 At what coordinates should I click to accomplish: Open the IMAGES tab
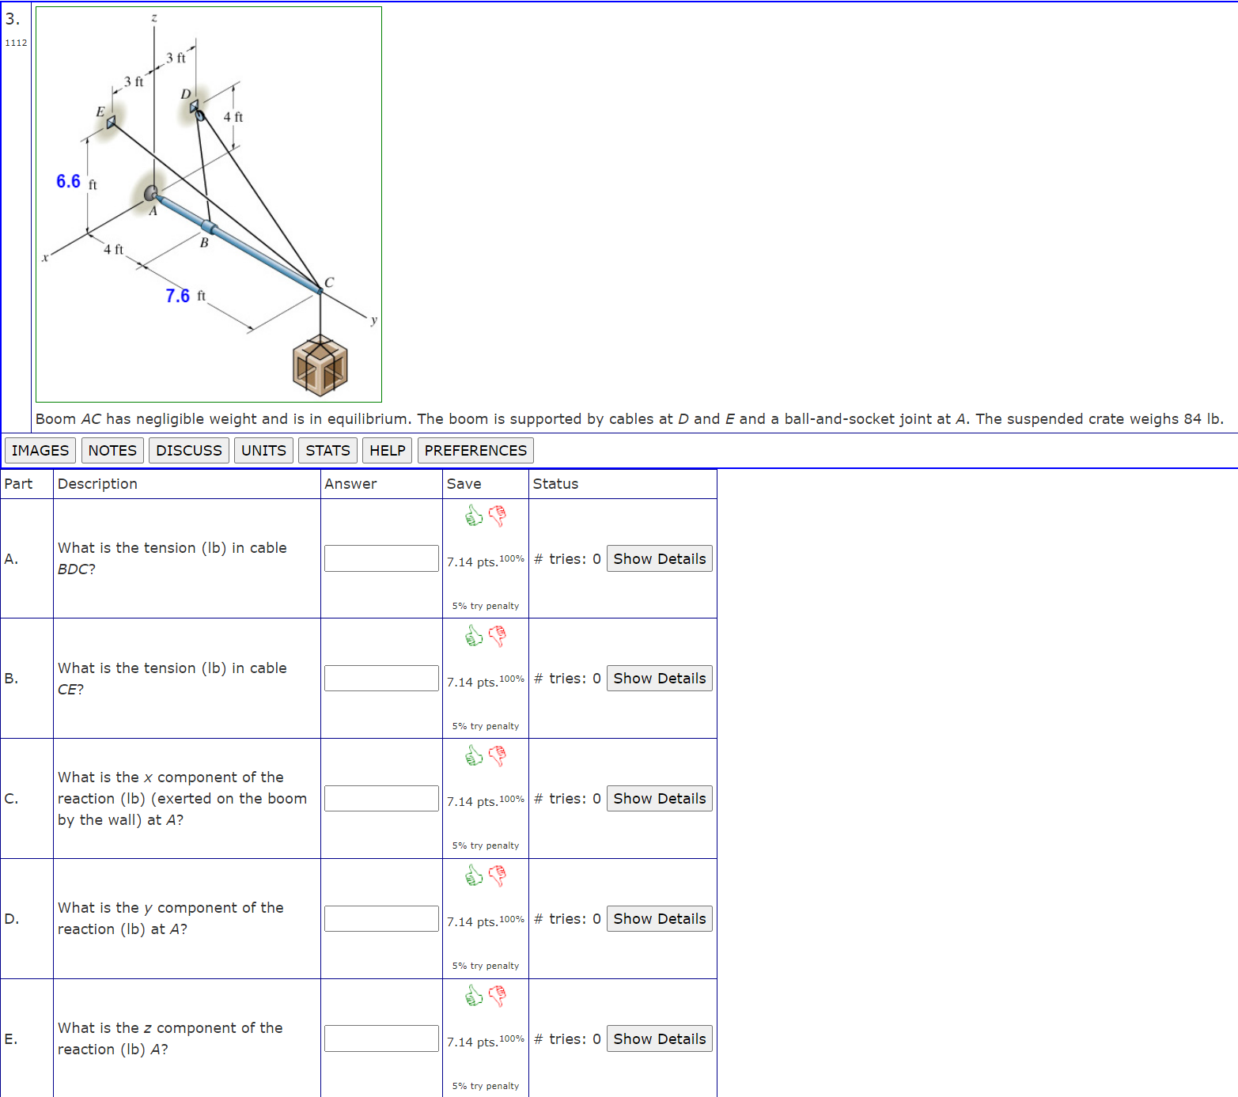[40, 450]
